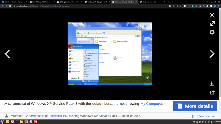Image resolution: width=221 pixels, height=124 pixels.
Task: Close the Gunther's Game Store tab
Action: pos(164,2)
